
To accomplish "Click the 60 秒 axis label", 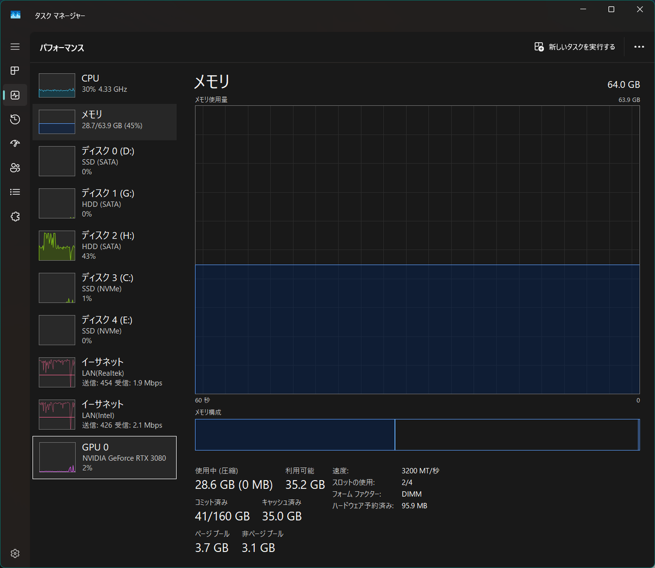I will [203, 400].
